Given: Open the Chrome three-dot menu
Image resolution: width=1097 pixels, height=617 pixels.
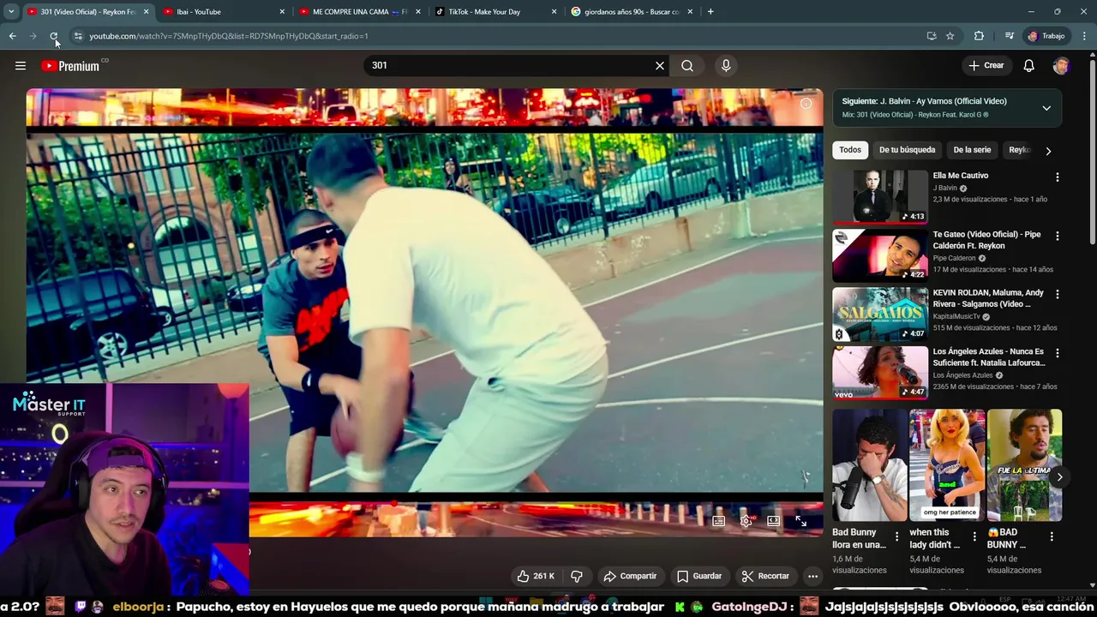Looking at the screenshot, I should point(1085,36).
